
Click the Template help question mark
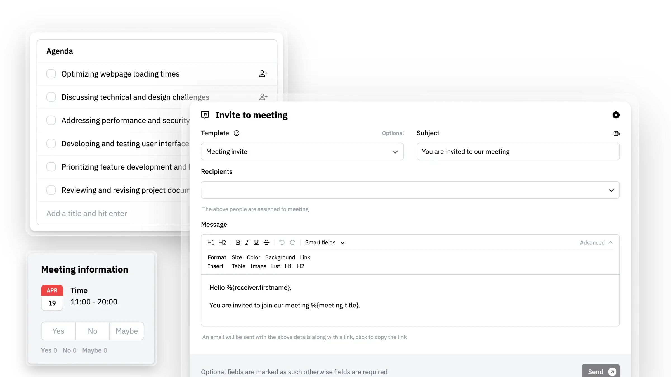pos(237,133)
